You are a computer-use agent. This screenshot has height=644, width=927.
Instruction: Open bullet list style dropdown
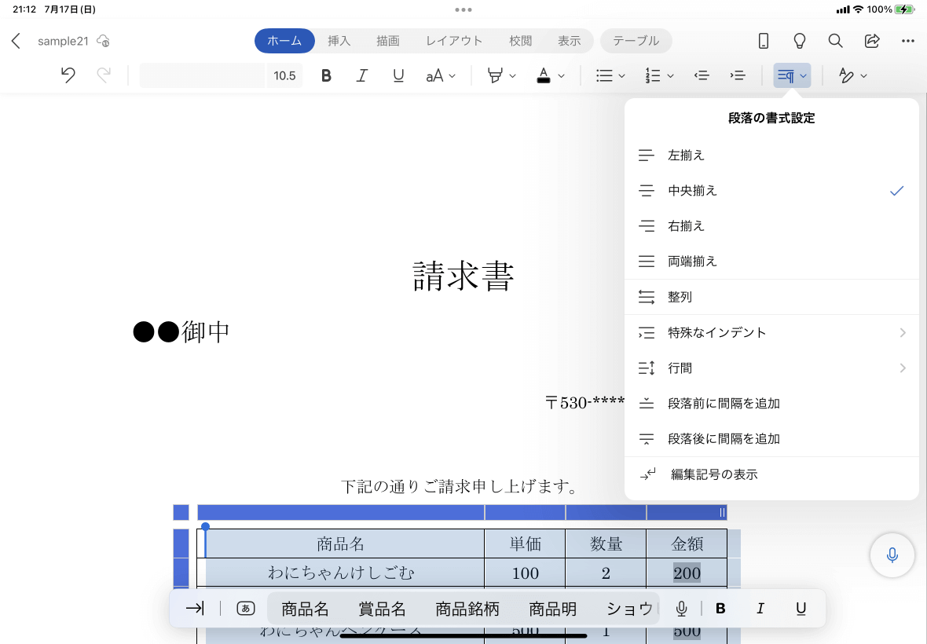coord(621,75)
